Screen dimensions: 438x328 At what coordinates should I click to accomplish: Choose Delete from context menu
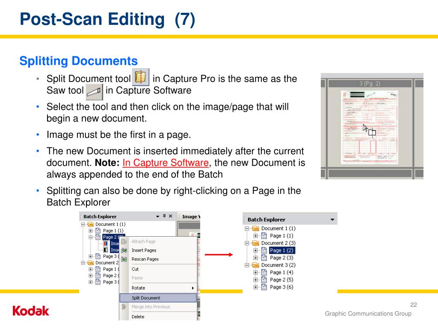158,316
